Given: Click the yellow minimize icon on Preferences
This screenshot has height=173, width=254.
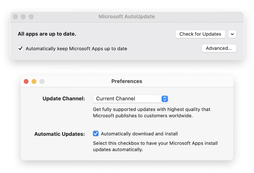Looking at the screenshot, I should coord(34,81).
